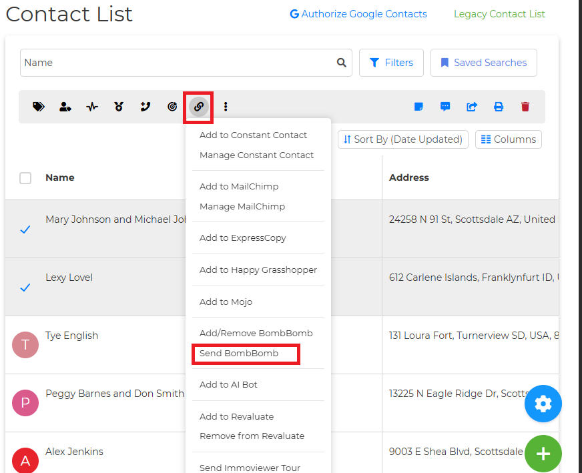Click Alex Jenkins's A avatar
The width and height of the screenshot is (582, 473).
(x=25, y=460)
